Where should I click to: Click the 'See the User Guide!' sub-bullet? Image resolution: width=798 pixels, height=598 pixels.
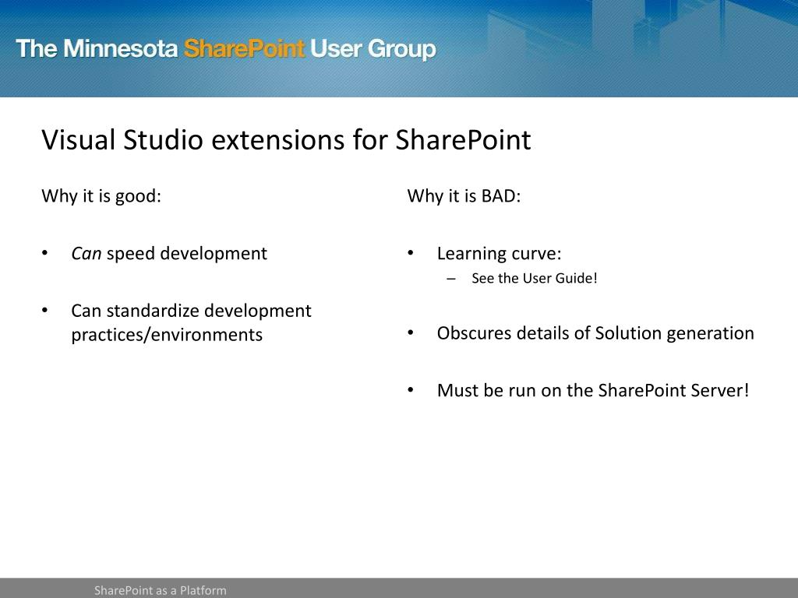[x=534, y=278]
